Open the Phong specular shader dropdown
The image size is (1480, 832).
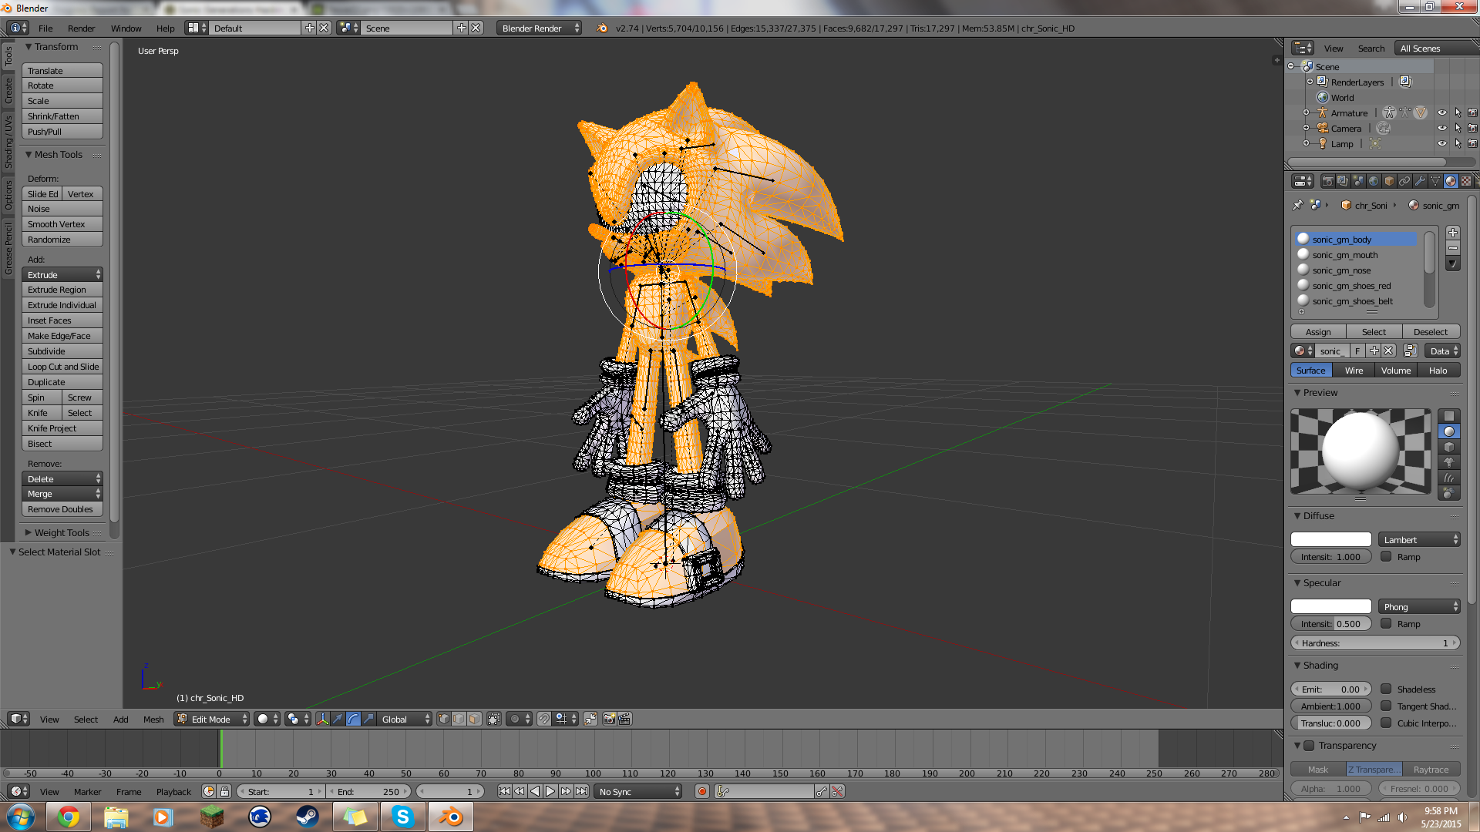coord(1420,606)
